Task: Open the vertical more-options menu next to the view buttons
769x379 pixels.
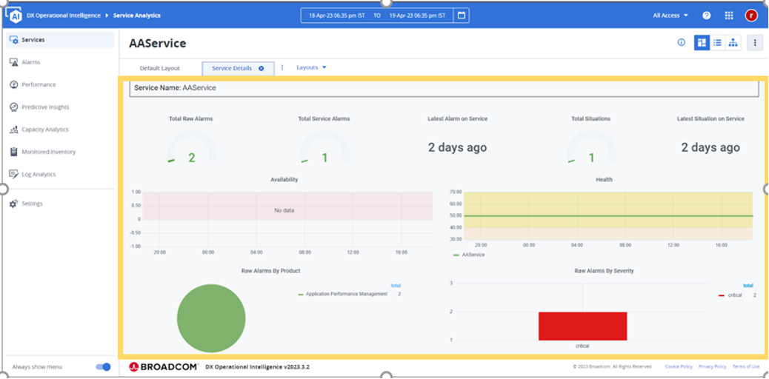Action: 754,43
